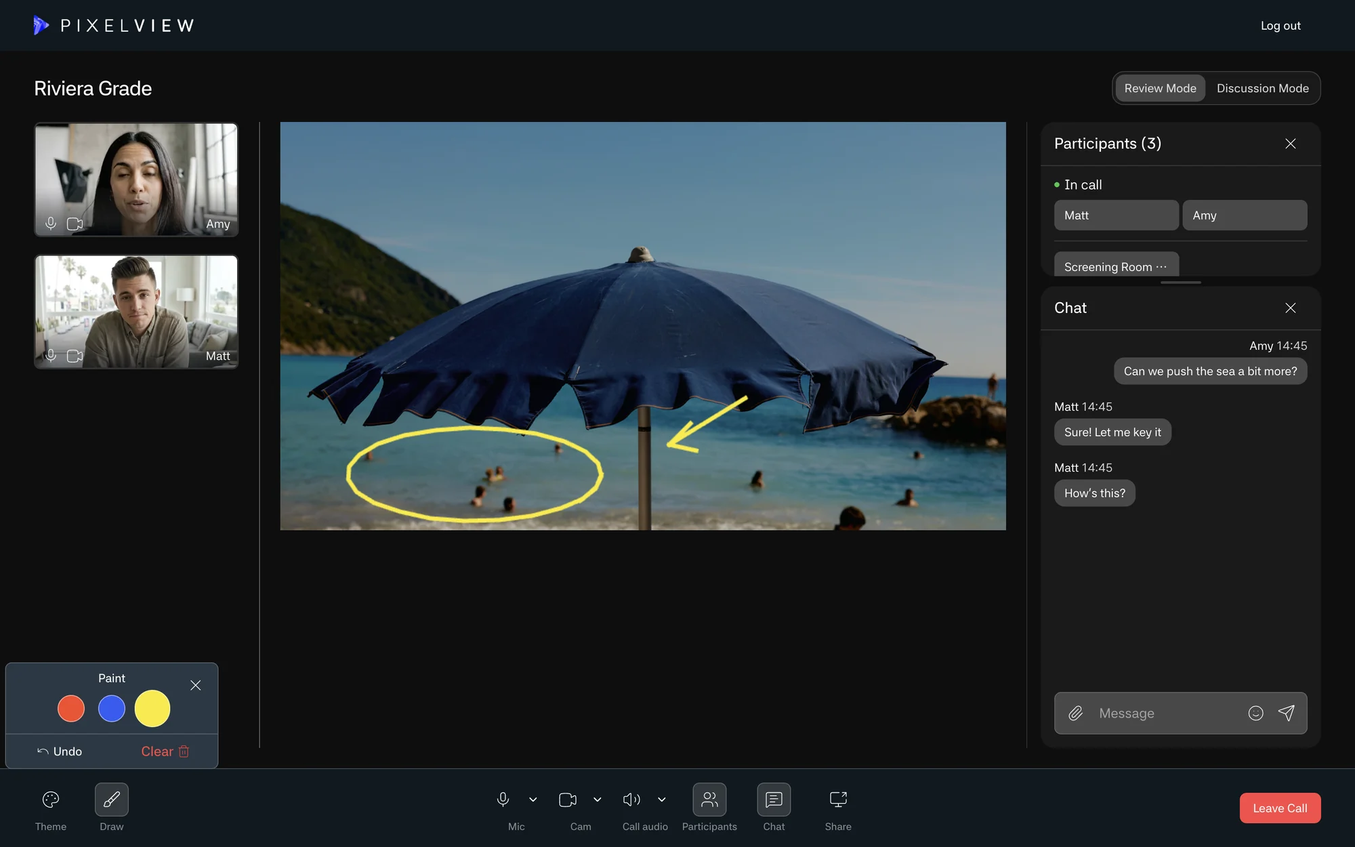This screenshot has height=847, width=1355.
Task: Click camera icon on Matt's video tile
Action: coord(75,356)
